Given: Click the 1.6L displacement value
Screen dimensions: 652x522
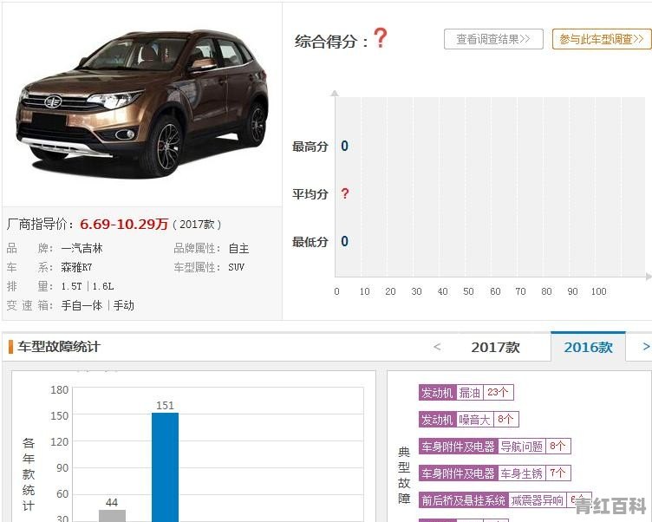Looking at the screenshot, I should [102, 286].
